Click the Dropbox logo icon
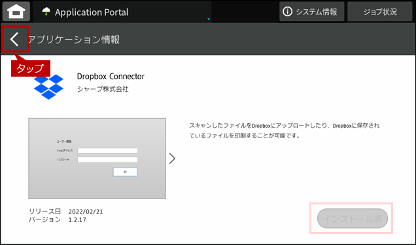This screenshot has width=416, height=245. coord(48,86)
